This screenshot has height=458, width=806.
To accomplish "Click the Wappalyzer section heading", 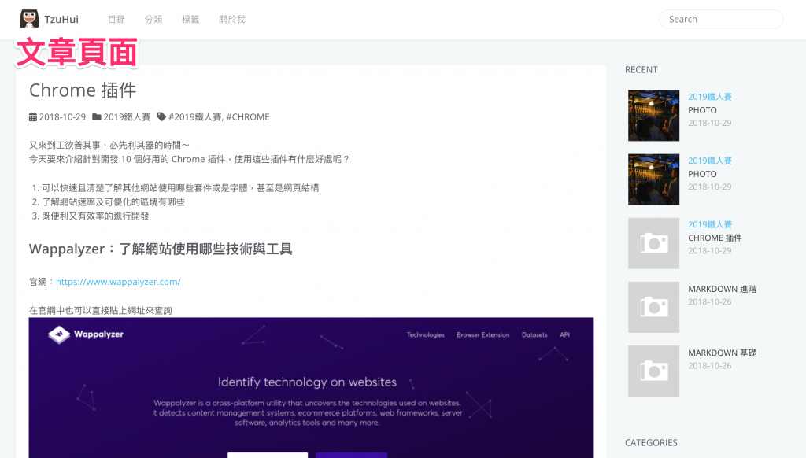I will 161,249.
